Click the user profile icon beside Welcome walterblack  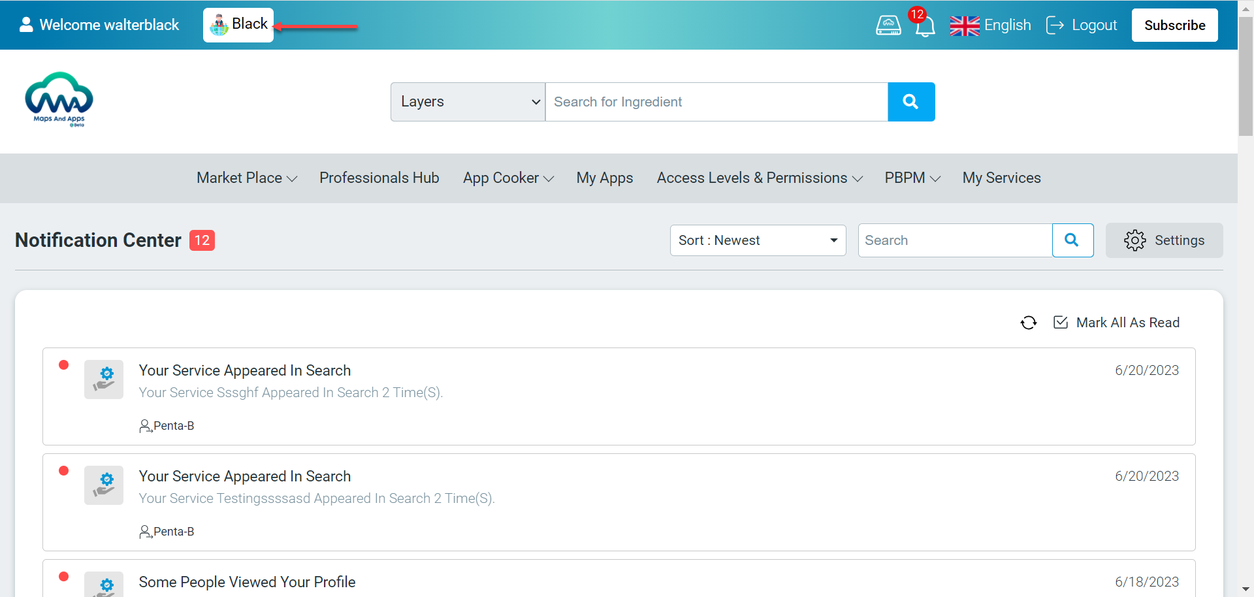pos(26,25)
